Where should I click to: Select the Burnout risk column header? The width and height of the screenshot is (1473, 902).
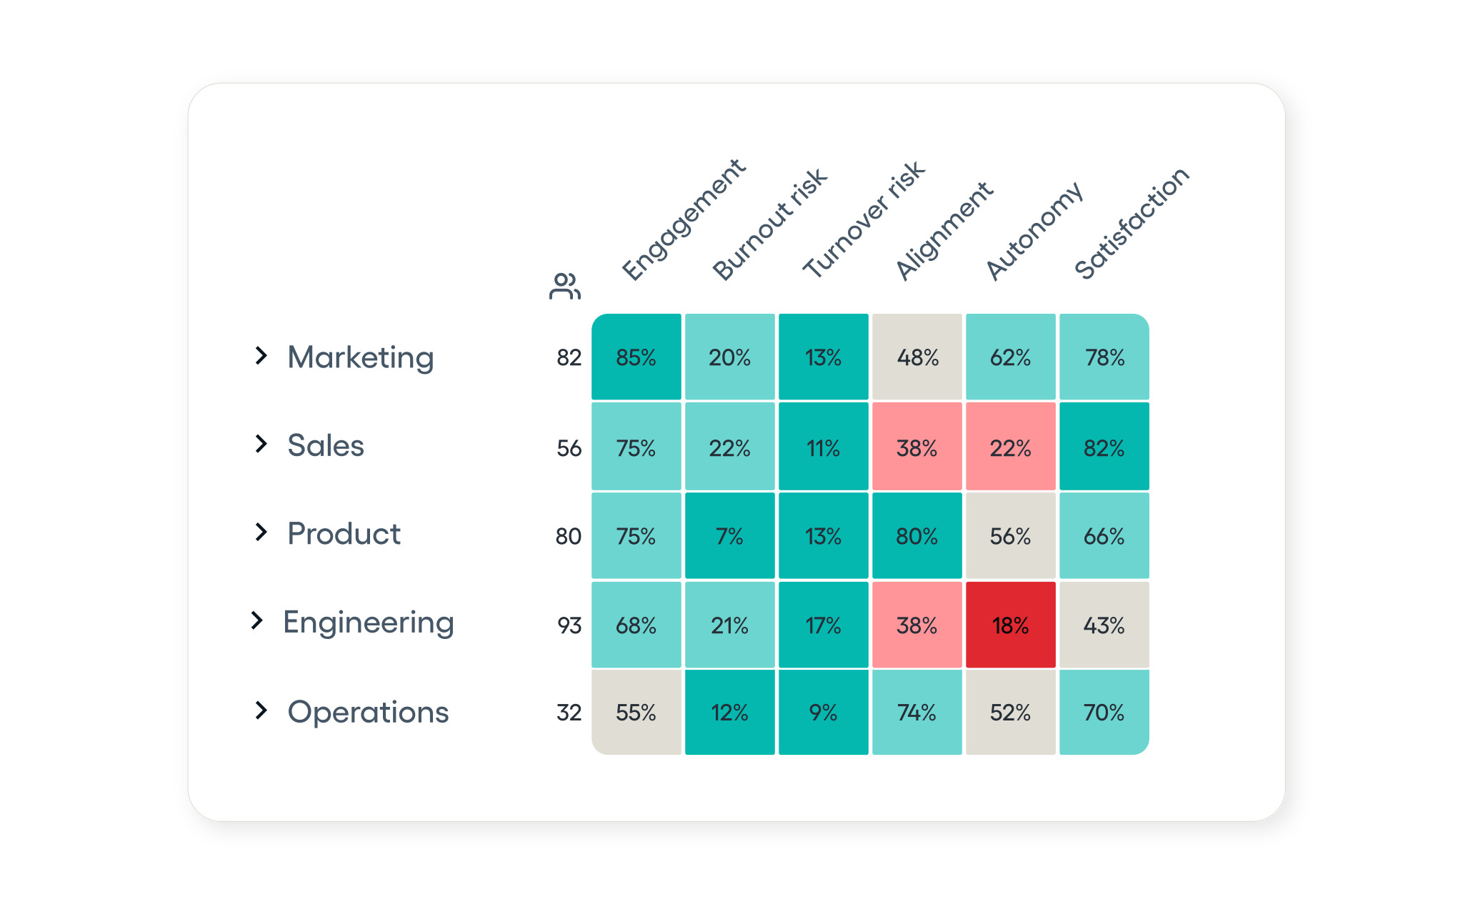point(769,224)
